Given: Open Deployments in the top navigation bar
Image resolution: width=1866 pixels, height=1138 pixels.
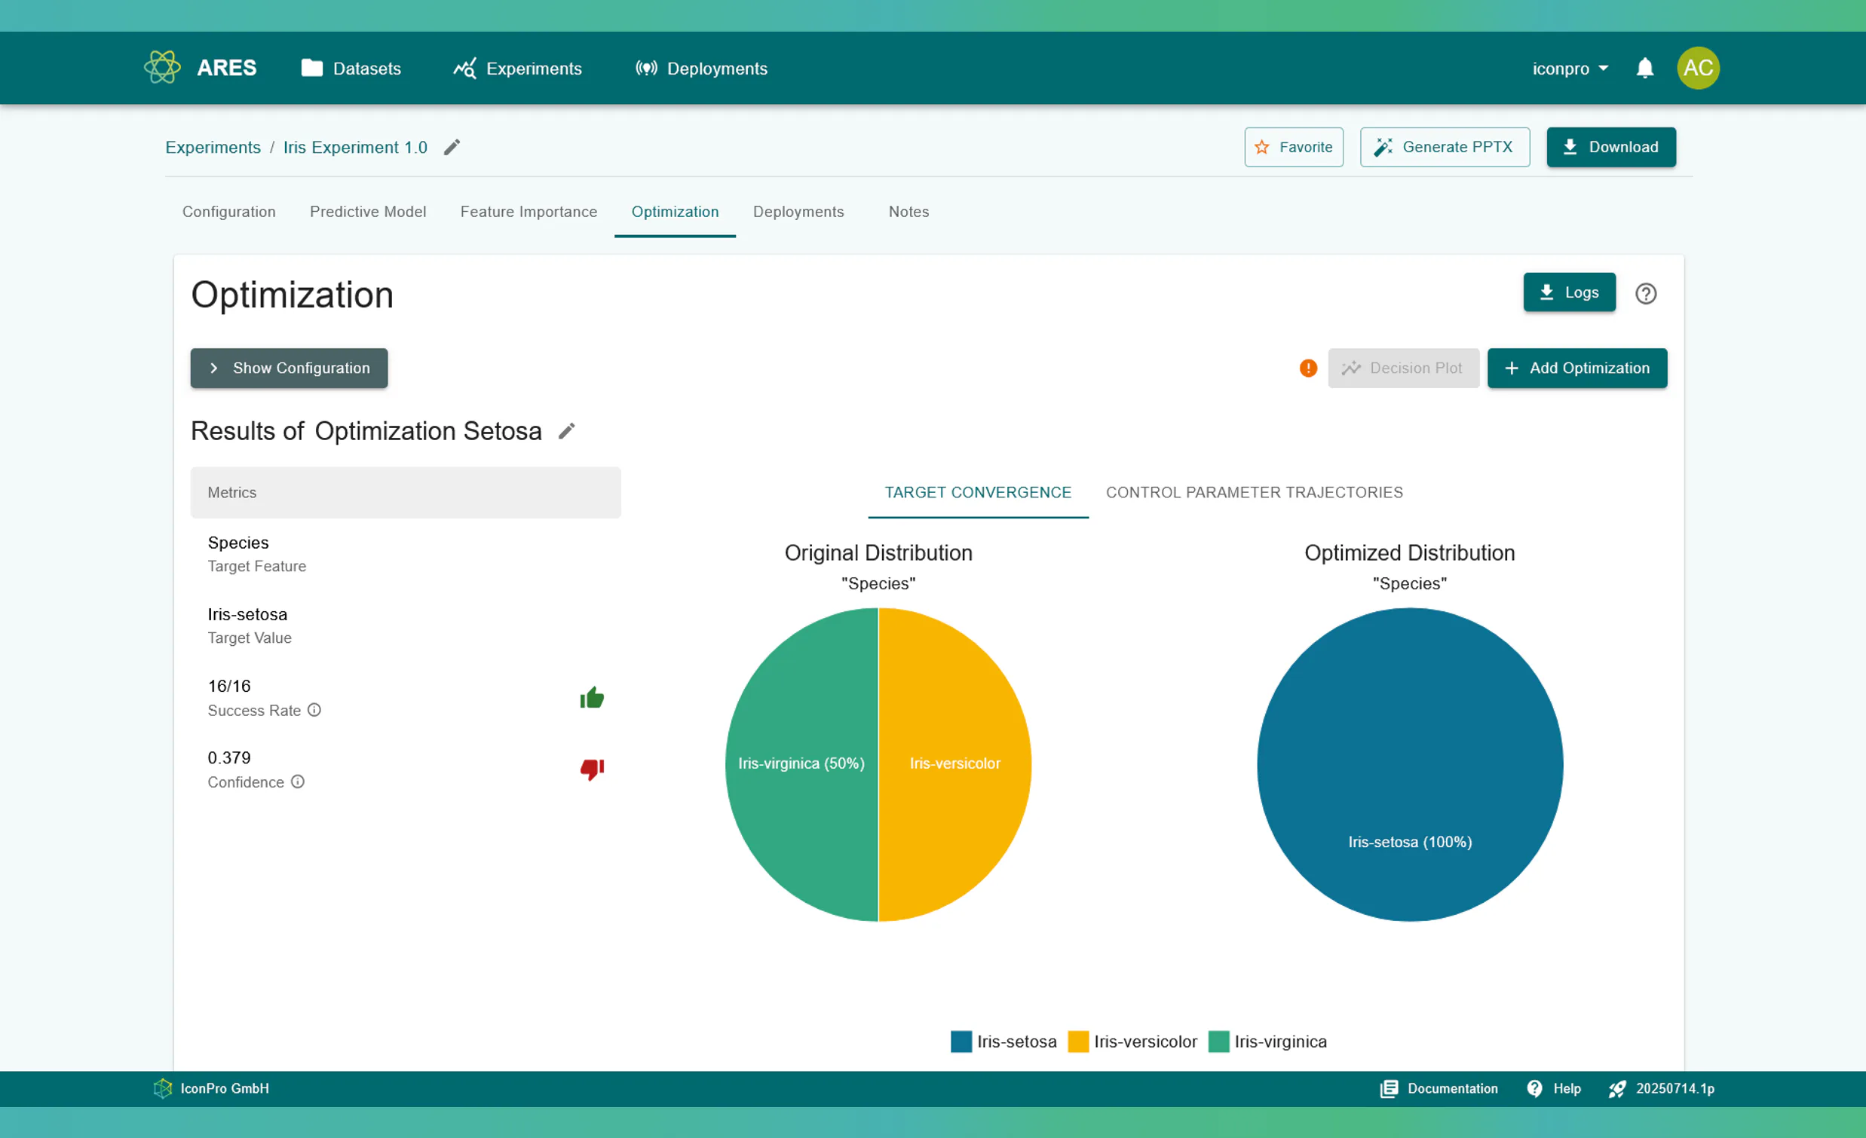Looking at the screenshot, I should point(701,68).
